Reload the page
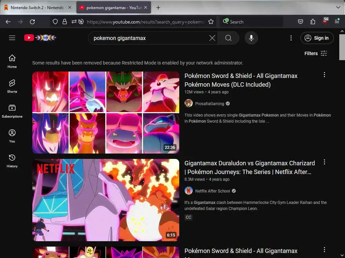The width and height of the screenshot is (345, 258). [x=32, y=22]
